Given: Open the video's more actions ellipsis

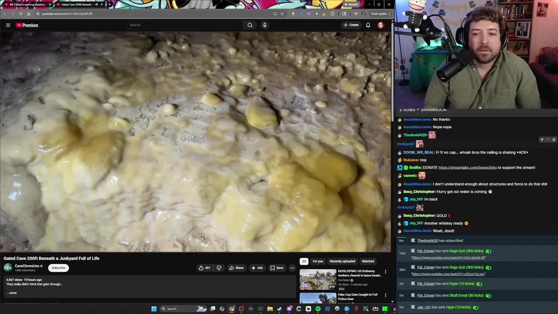Looking at the screenshot, I should tap(292, 268).
